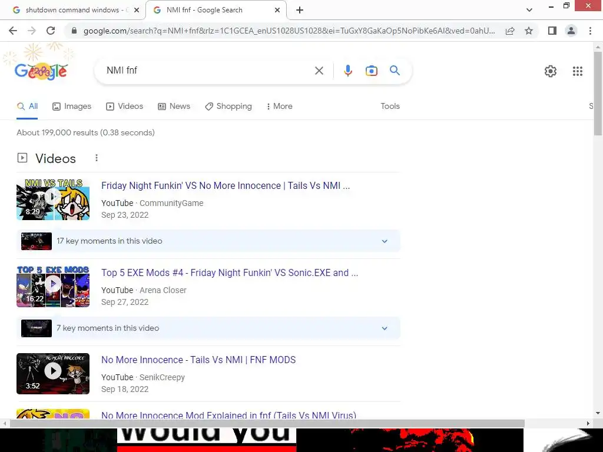Play the 'TOP 5 EXE MODS' thumbnail

pos(53,287)
